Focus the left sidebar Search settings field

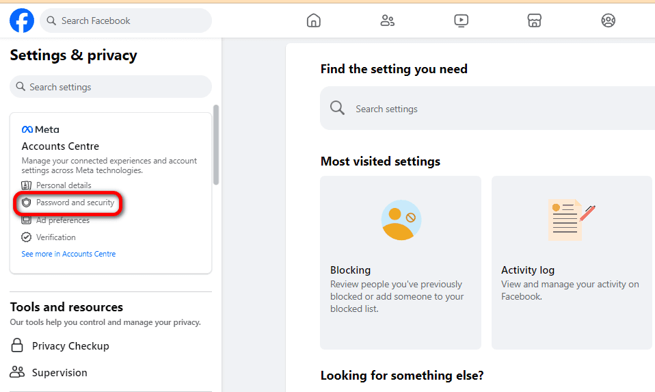(x=111, y=86)
